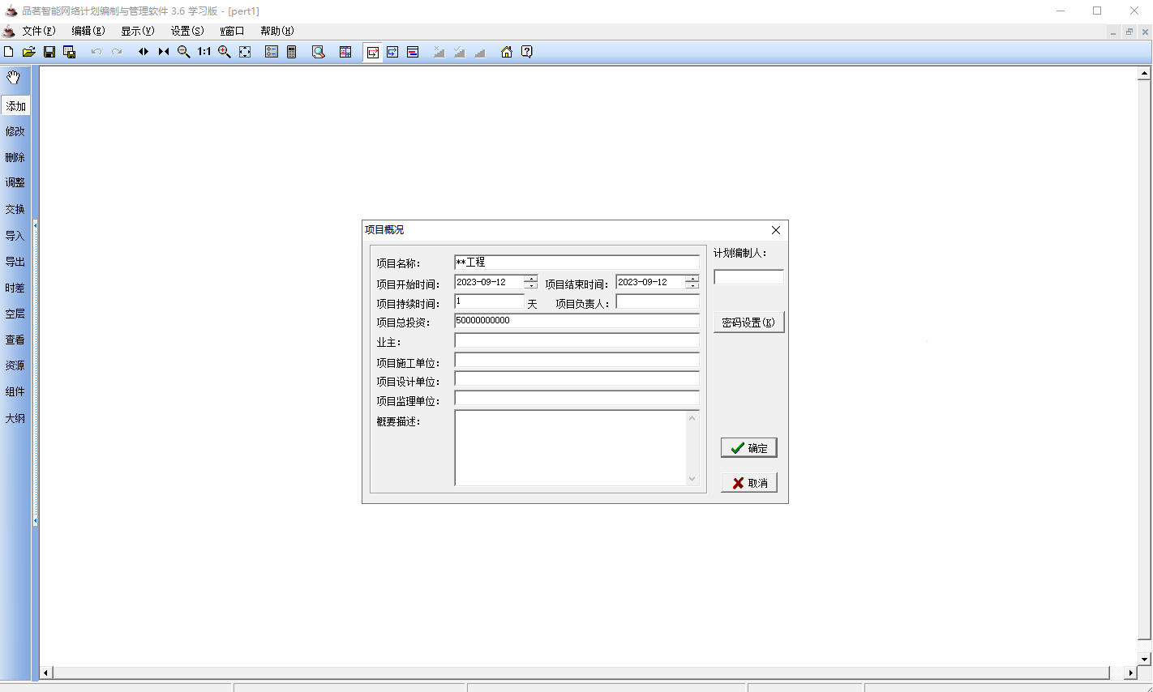Click the Fit to window icon
1153x692 pixels.
point(245,52)
